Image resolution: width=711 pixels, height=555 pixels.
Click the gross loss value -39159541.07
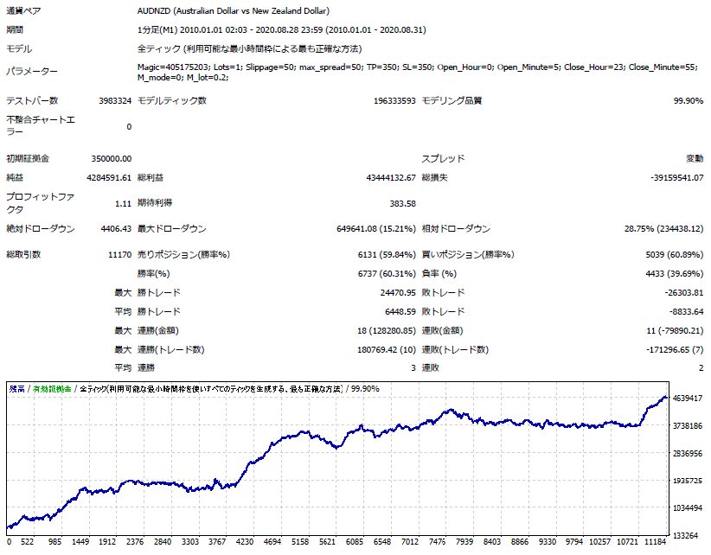pyautogui.click(x=677, y=177)
